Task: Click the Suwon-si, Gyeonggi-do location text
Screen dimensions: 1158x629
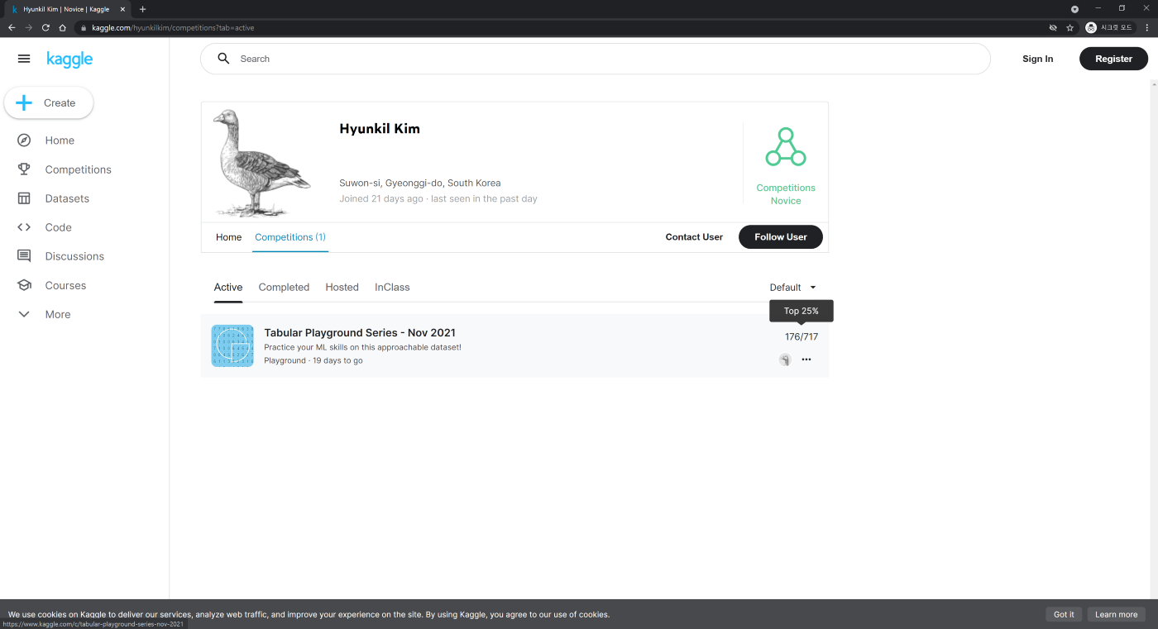Action: pyautogui.click(x=419, y=183)
